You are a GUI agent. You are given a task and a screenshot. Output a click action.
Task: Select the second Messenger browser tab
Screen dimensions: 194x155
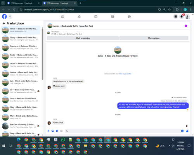pyautogui.click(x=59, y=3)
